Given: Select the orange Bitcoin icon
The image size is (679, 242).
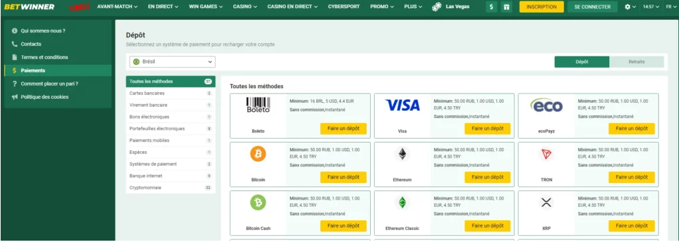Looking at the screenshot, I should coord(258,154).
